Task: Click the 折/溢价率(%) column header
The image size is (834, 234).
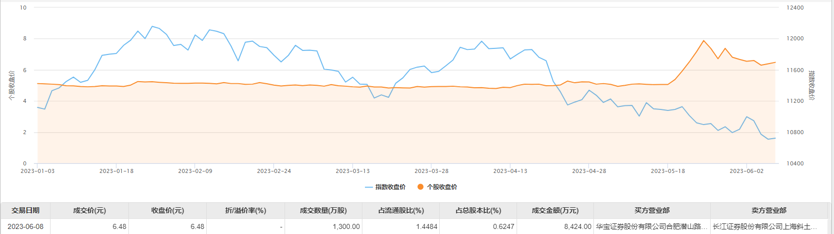Action: click(x=246, y=211)
